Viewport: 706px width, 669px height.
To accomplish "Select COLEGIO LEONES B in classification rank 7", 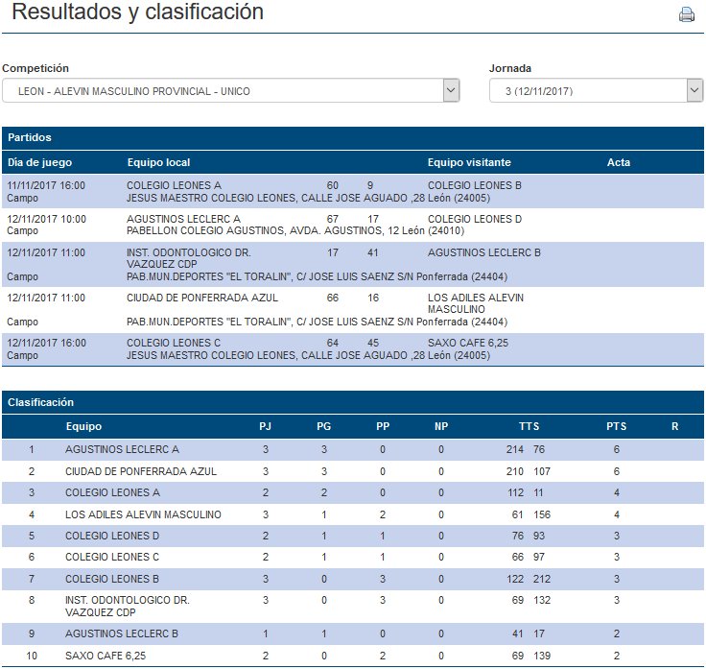I will click(112, 579).
